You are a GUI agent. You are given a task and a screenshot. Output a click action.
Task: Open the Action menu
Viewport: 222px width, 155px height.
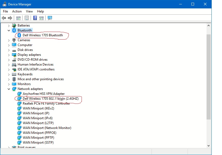tap(17, 11)
